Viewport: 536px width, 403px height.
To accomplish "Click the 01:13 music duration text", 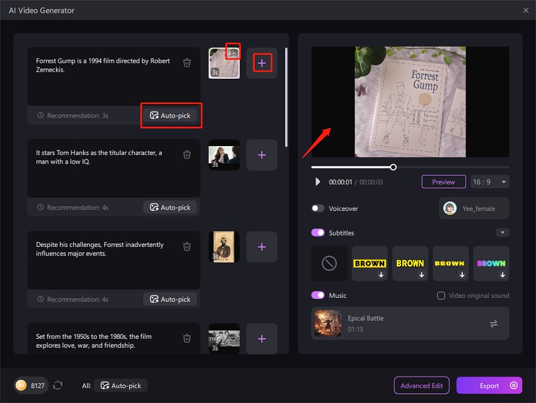I will pyautogui.click(x=355, y=329).
